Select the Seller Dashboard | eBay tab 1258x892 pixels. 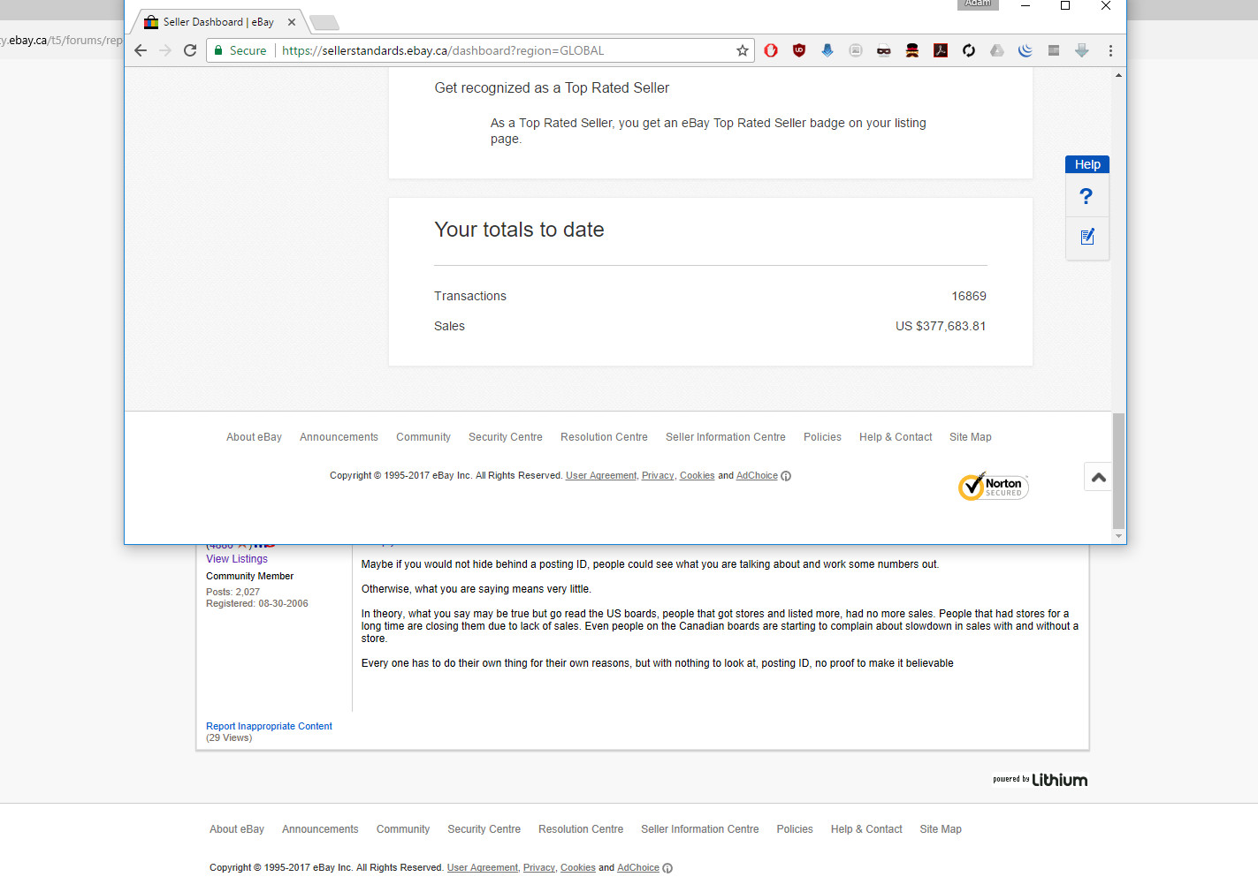(x=217, y=22)
